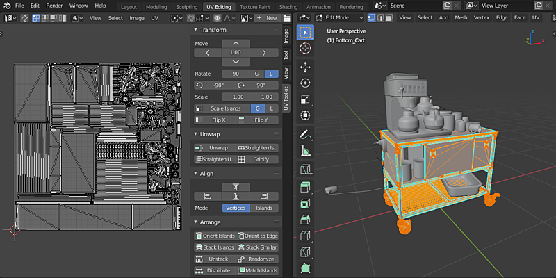Screen dimensions: 556x278
Task: Enable the G option for Scale Islands
Action: coord(257,108)
